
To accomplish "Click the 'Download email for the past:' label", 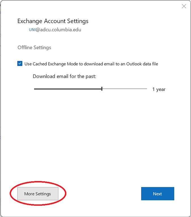I will (x=65, y=76).
